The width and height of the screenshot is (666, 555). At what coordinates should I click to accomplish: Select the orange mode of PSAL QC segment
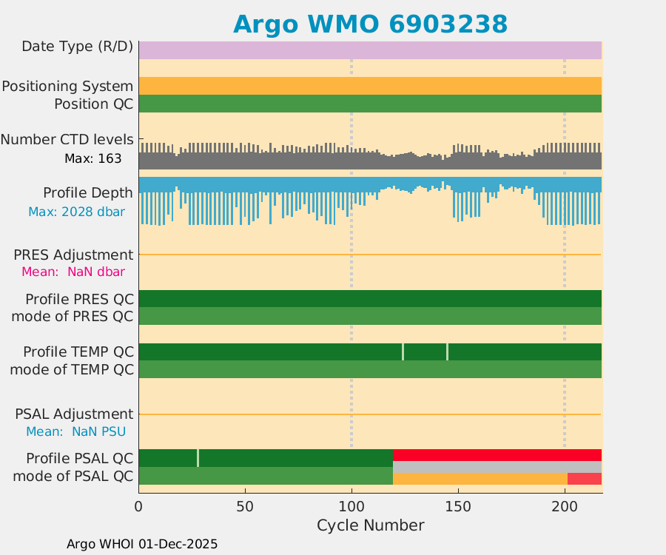480,478
